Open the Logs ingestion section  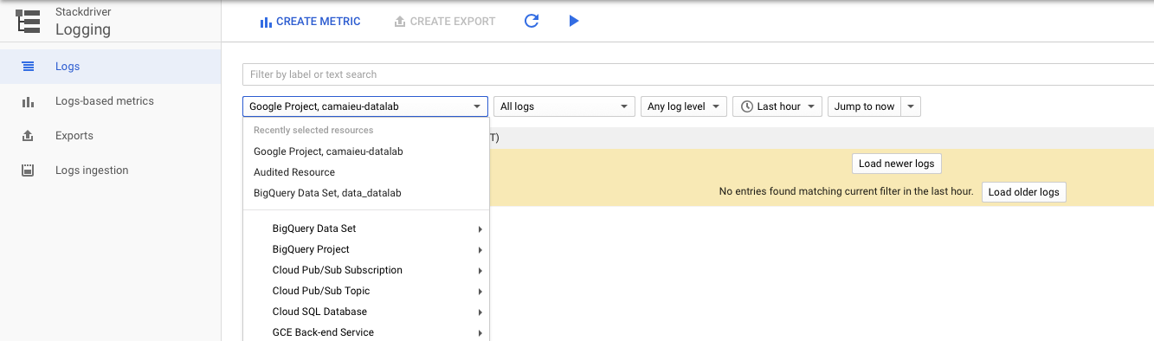tap(111, 170)
